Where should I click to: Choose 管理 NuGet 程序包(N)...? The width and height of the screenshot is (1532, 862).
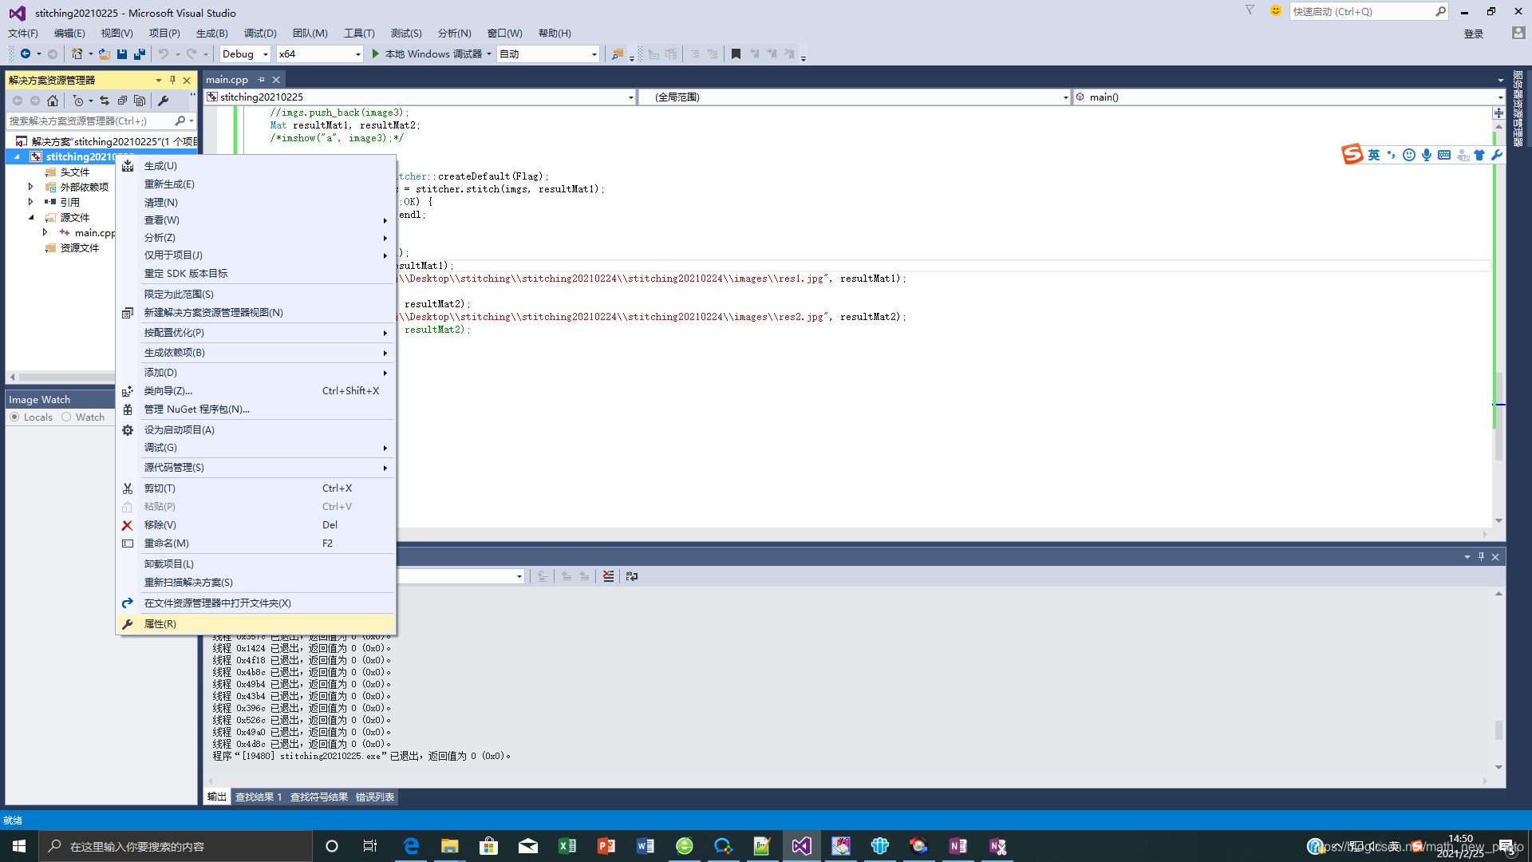pos(256,409)
